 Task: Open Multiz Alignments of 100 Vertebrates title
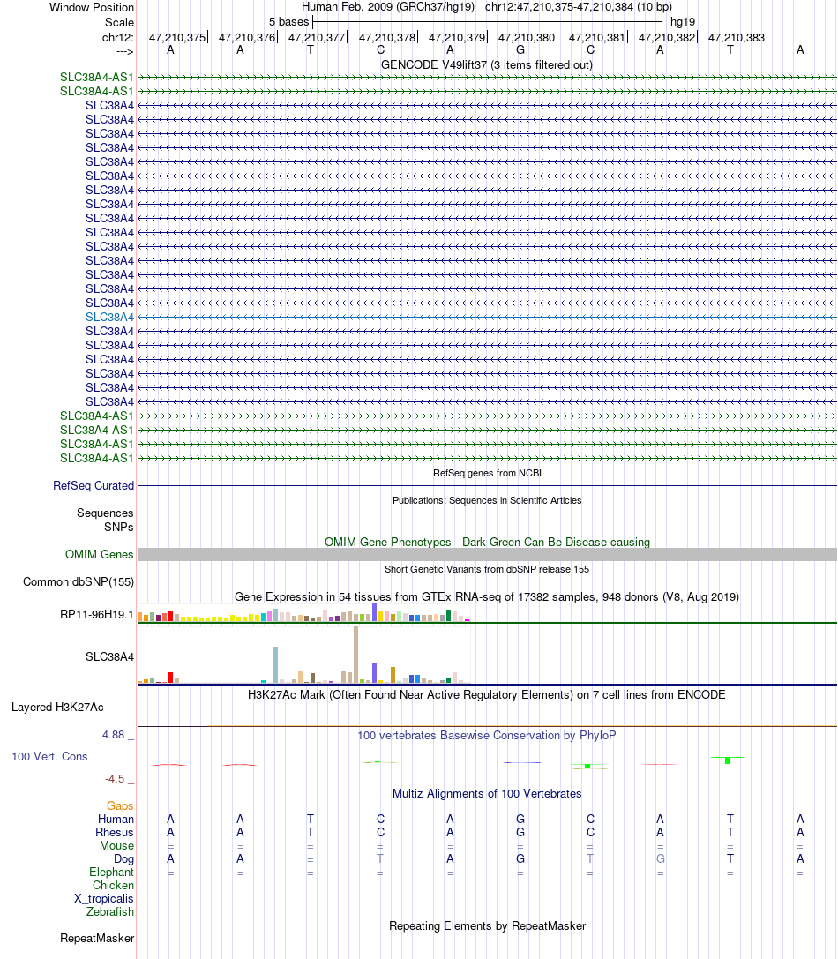click(487, 794)
